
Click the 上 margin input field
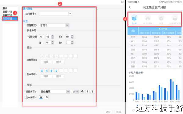(48, 37)
